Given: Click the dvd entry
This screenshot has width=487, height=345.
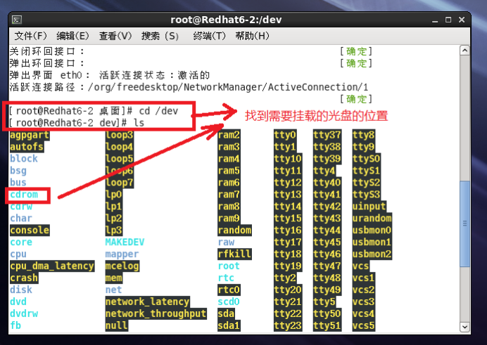Looking at the screenshot, I should tap(18, 301).
